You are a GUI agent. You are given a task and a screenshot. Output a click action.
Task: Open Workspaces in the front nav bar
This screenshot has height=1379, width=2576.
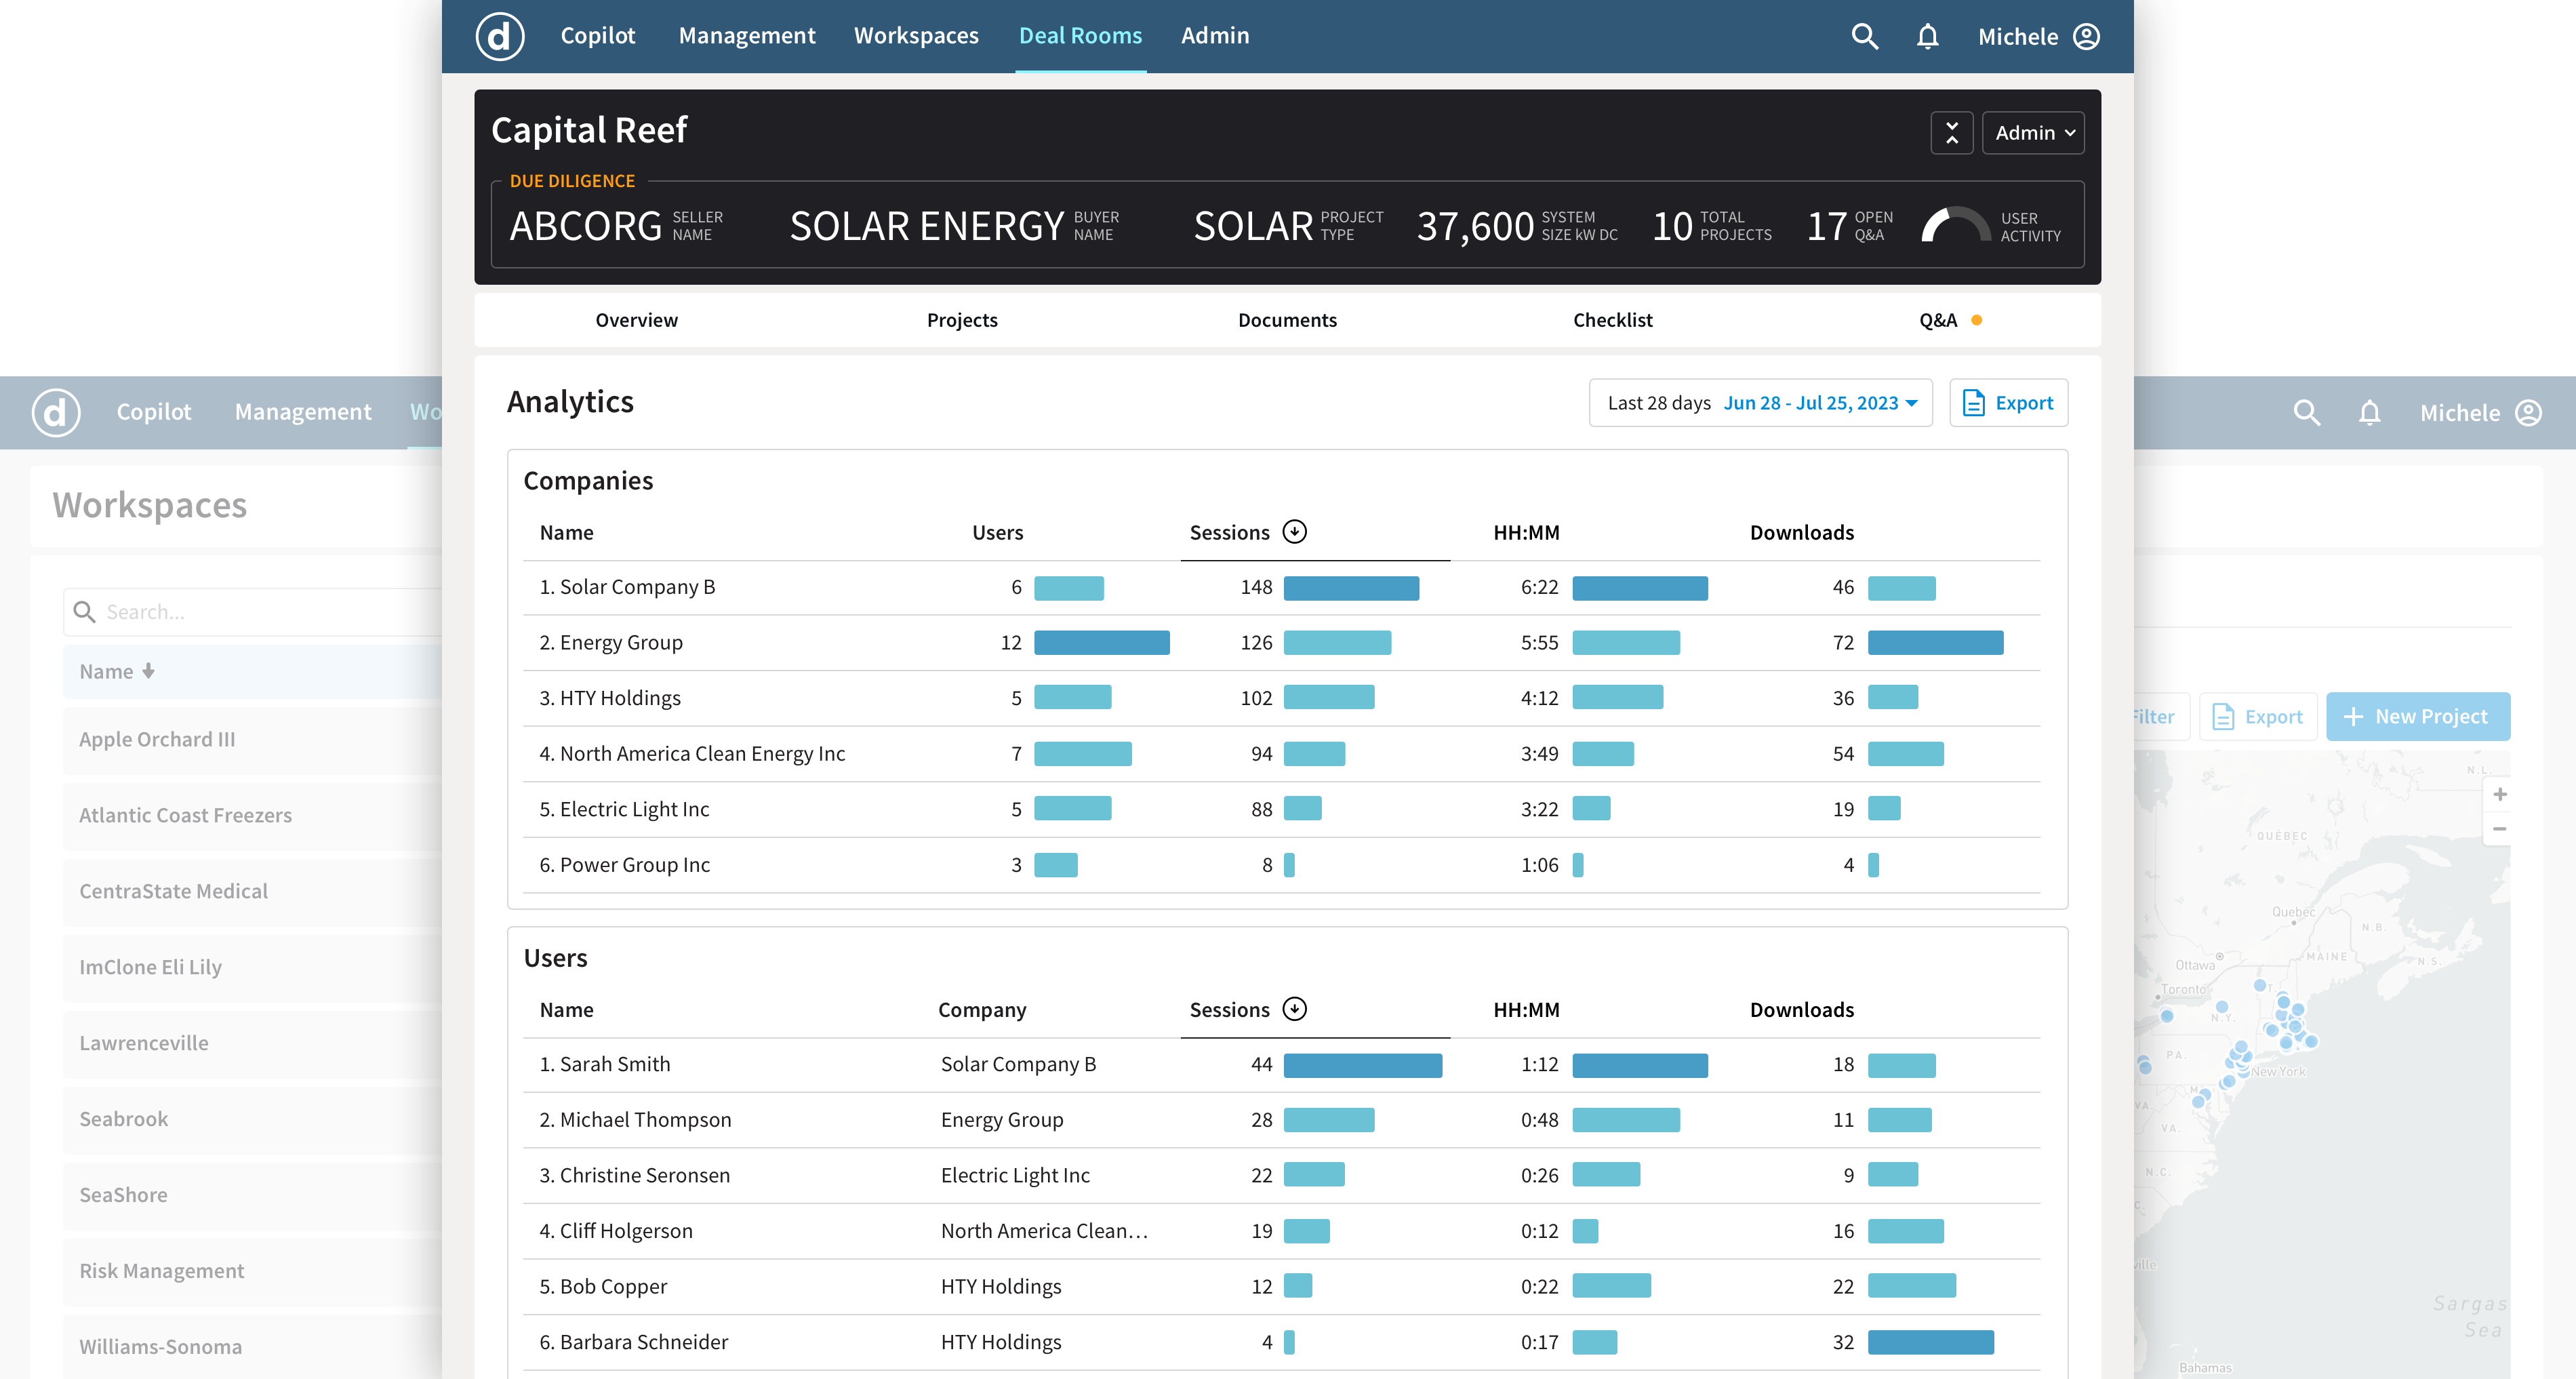tap(916, 36)
